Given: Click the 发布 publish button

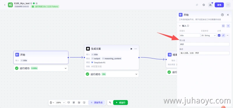Looking at the screenshot, I should pyautogui.click(x=219, y=5).
